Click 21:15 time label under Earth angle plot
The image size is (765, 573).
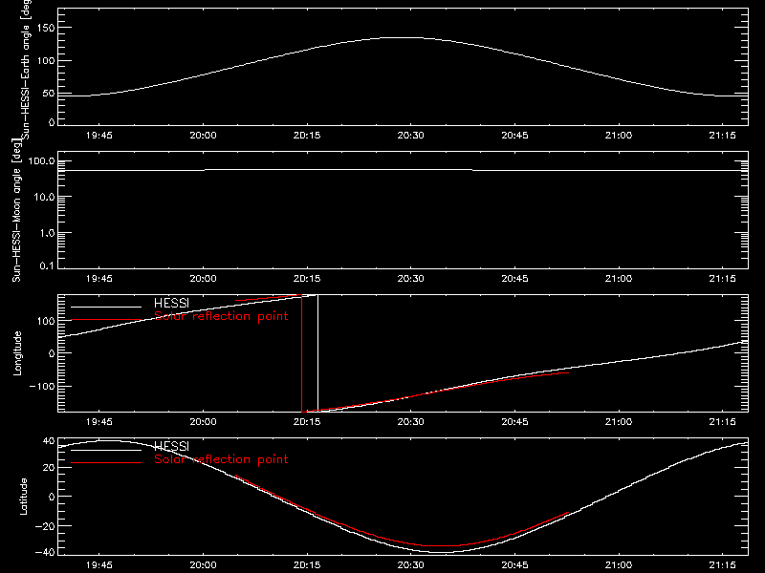coord(723,136)
